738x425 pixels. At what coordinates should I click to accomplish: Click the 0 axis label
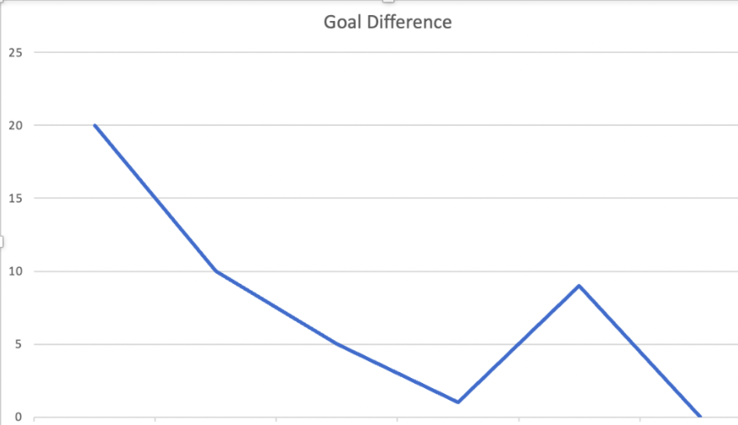coord(18,417)
